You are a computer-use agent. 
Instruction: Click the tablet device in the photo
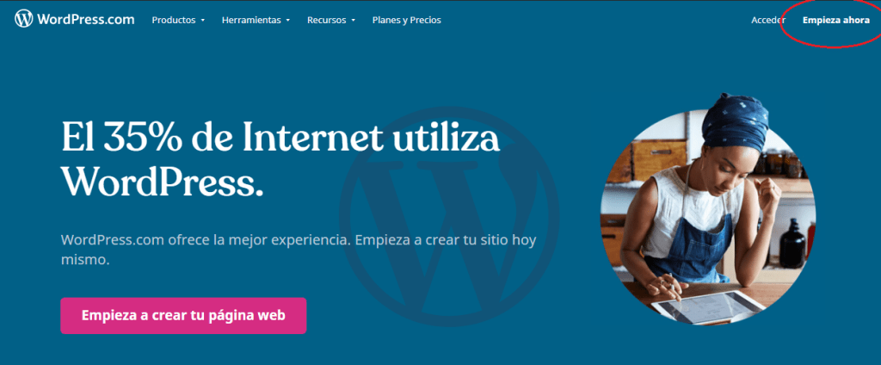click(x=708, y=306)
